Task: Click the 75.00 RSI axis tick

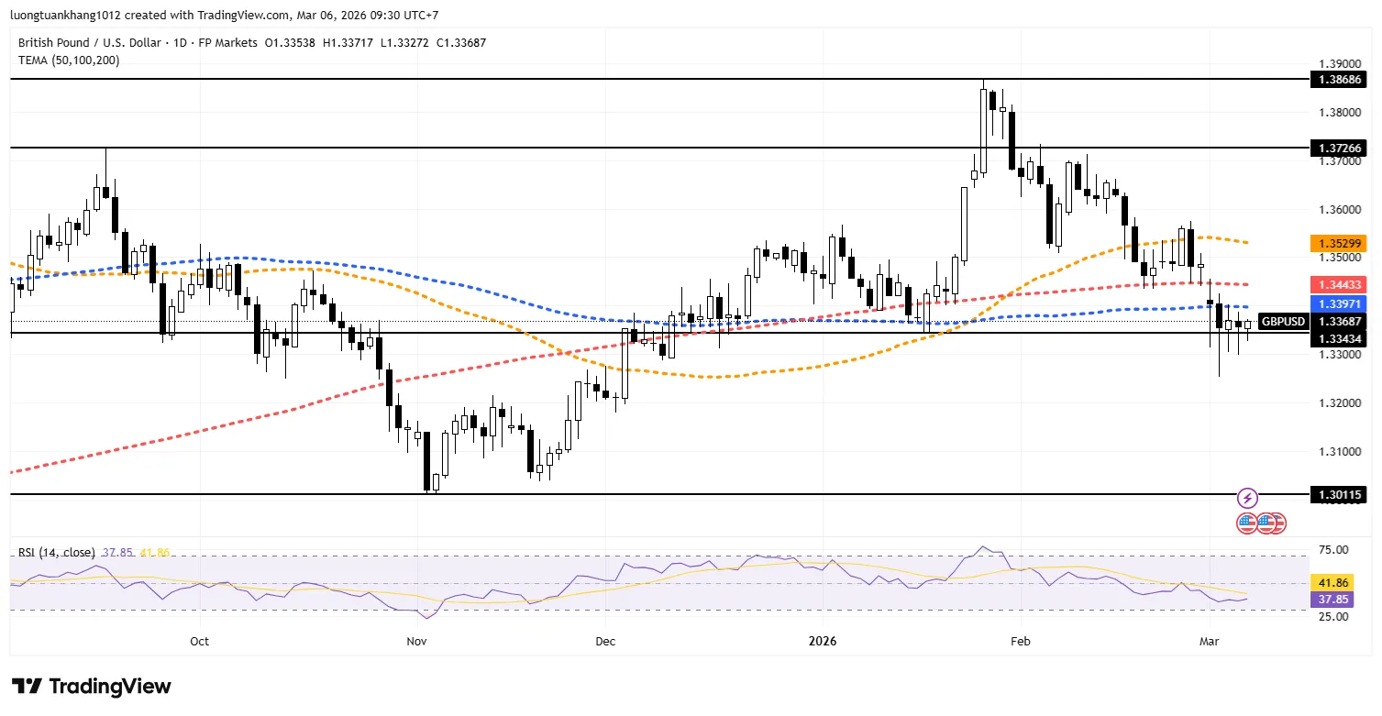Action: pos(1335,550)
